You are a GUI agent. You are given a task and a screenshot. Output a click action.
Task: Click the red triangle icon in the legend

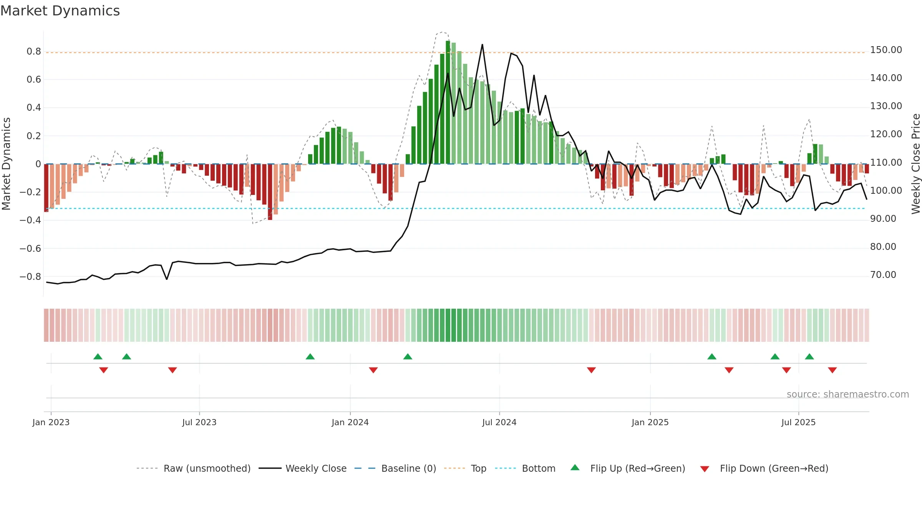tap(705, 469)
